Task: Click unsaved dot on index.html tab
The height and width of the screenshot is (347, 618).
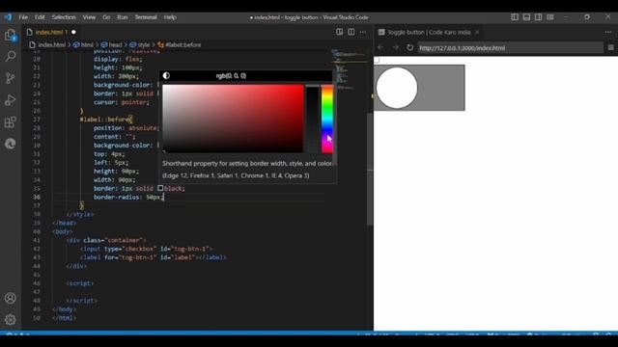Action: click(x=73, y=32)
